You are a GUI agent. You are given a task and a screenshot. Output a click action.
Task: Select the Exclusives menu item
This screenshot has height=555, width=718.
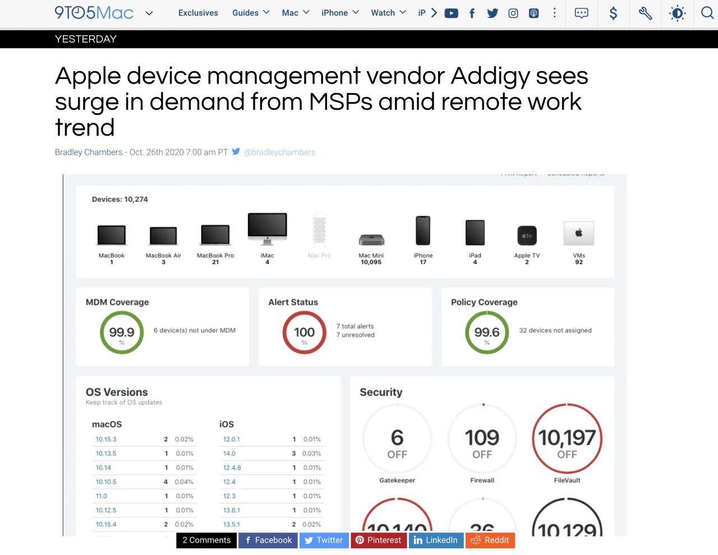coord(198,12)
